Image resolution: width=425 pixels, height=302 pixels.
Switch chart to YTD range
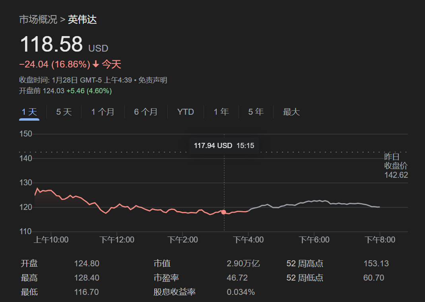pyautogui.click(x=185, y=112)
